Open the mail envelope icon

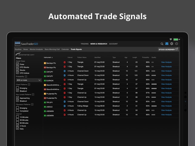click(167, 44)
